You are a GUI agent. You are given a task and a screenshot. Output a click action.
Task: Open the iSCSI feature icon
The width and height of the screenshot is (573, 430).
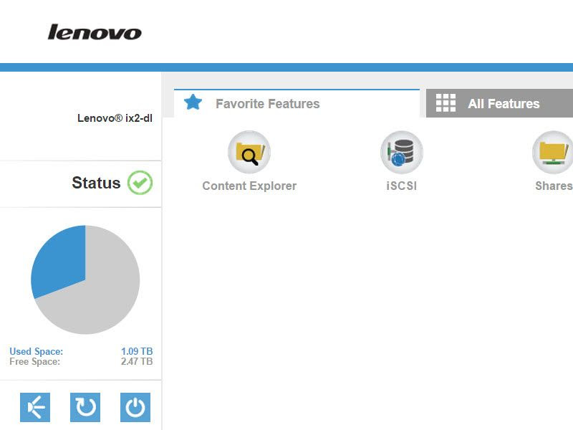pos(402,152)
